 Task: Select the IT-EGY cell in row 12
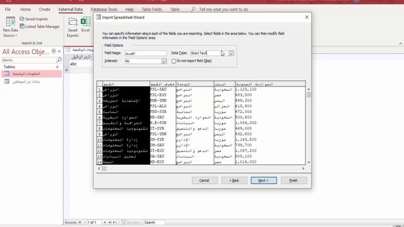(163, 151)
